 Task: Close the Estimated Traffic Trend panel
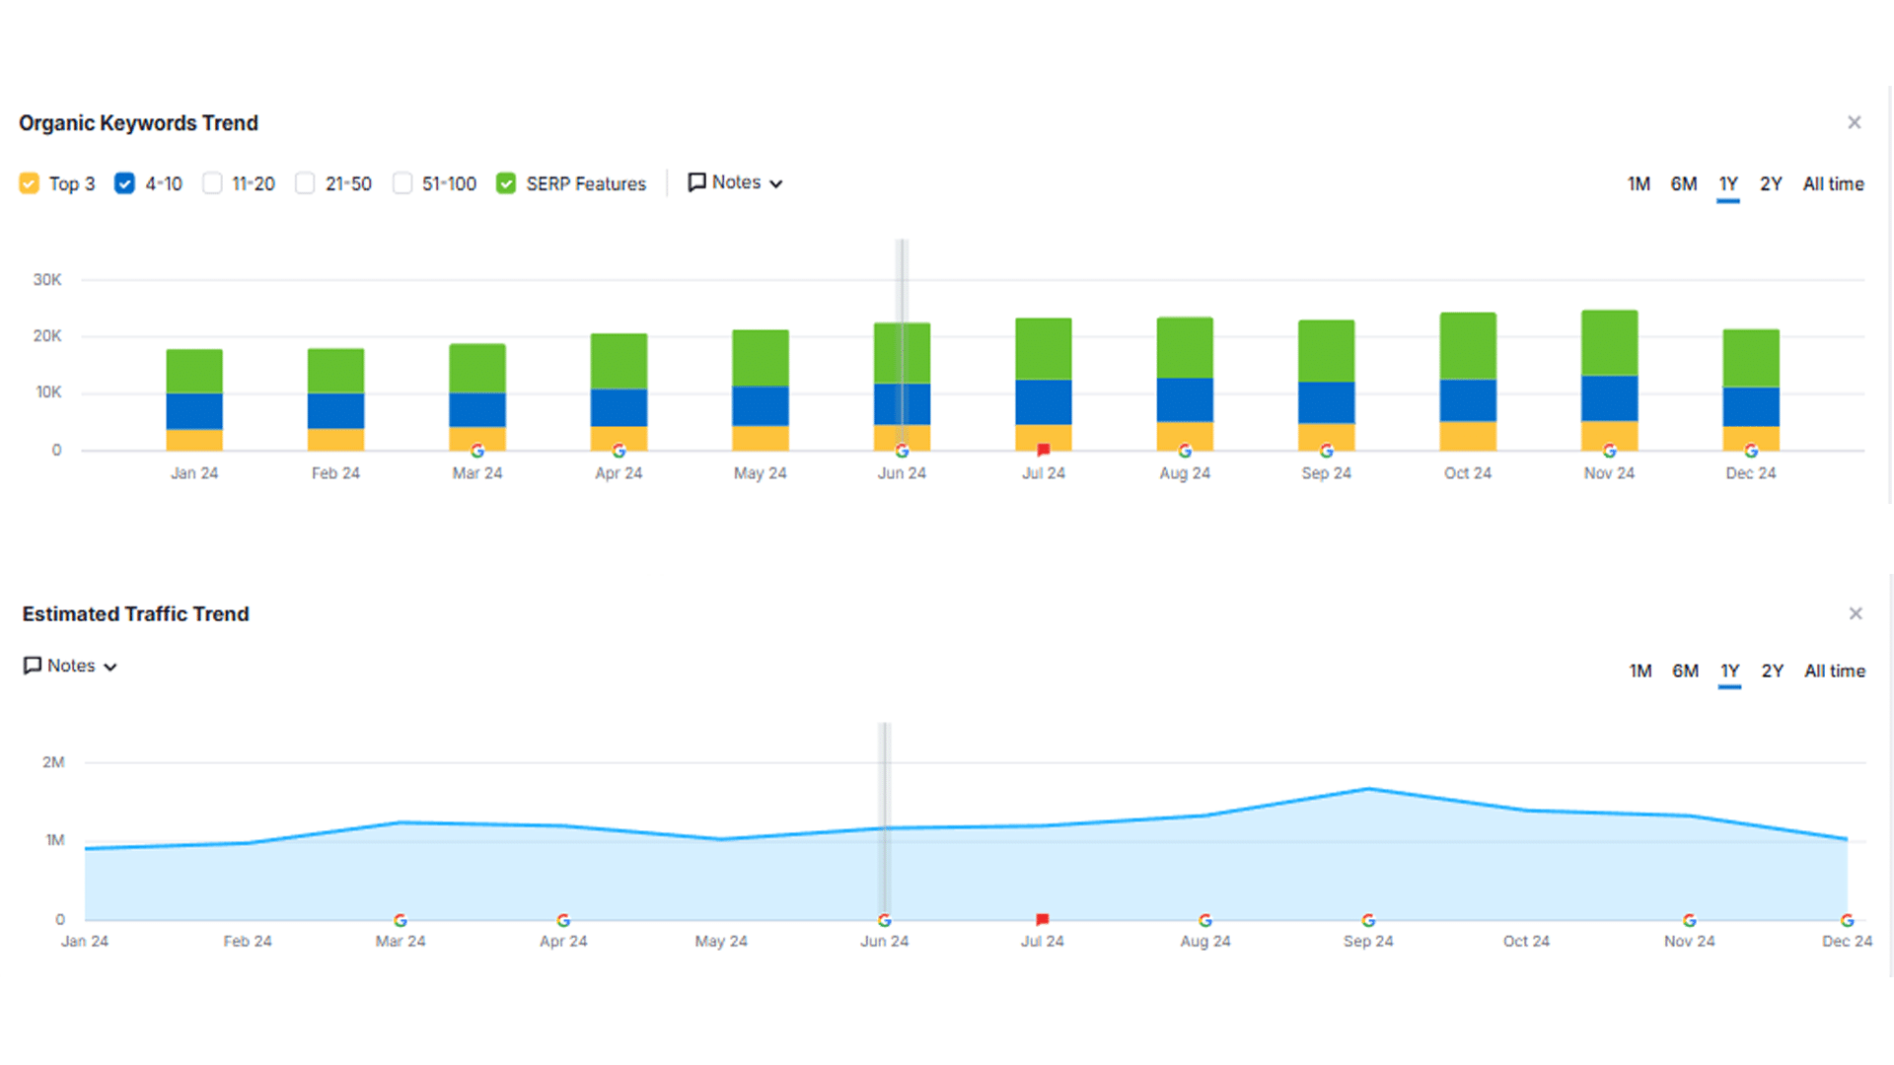tap(1855, 613)
